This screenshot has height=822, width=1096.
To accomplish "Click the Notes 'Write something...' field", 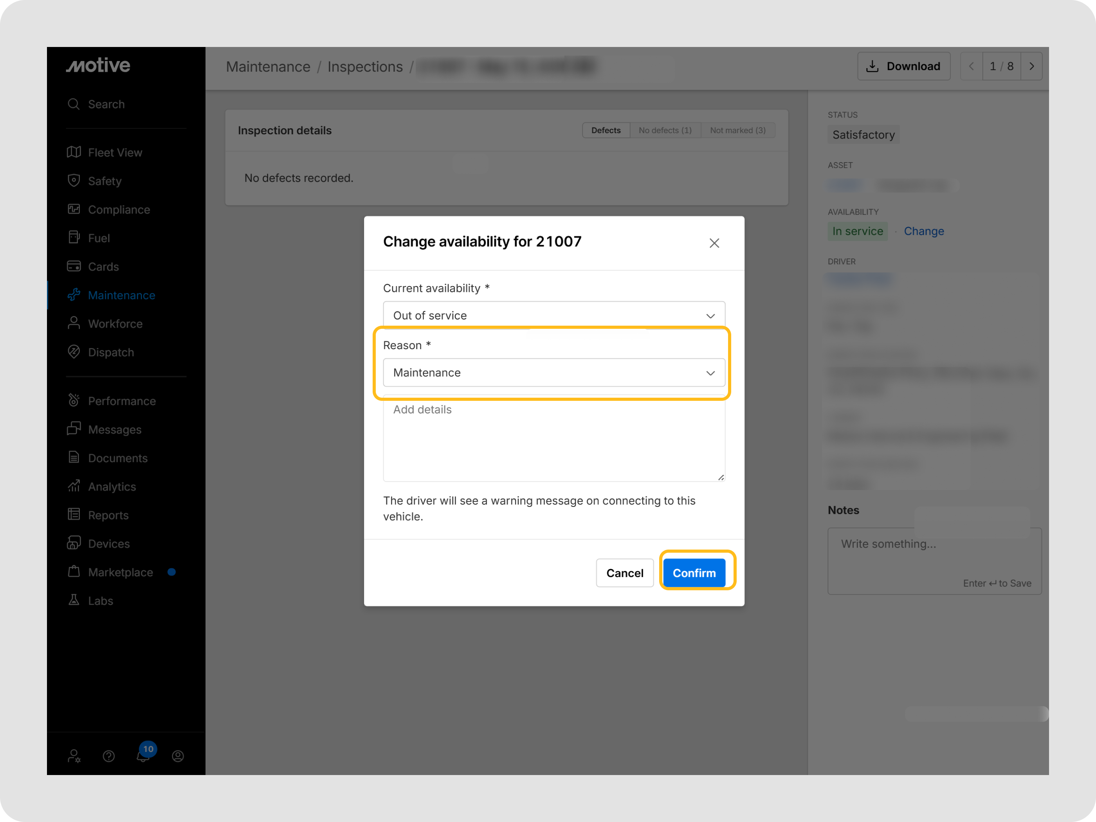I will pyautogui.click(x=934, y=561).
